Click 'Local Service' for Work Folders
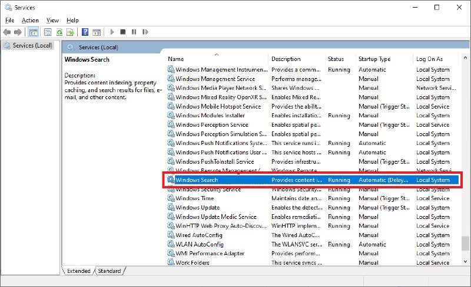 [x=433, y=262]
